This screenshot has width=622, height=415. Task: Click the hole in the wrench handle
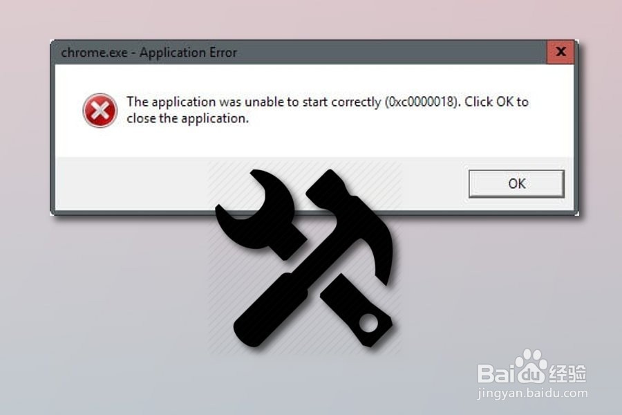tap(368, 323)
